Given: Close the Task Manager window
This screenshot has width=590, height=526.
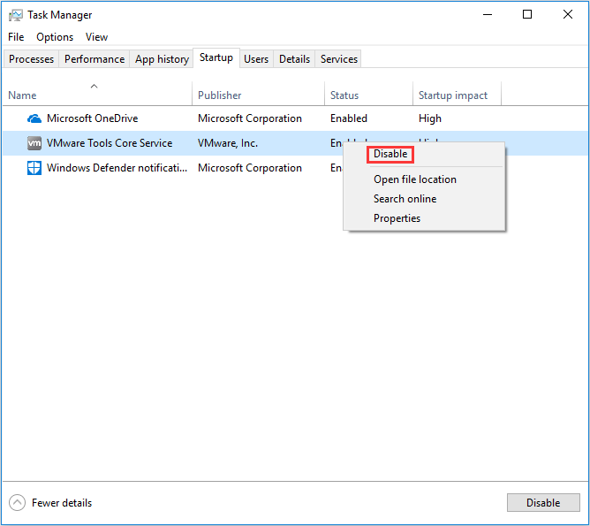Looking at the screenshot, I should (x=568, y=15).
